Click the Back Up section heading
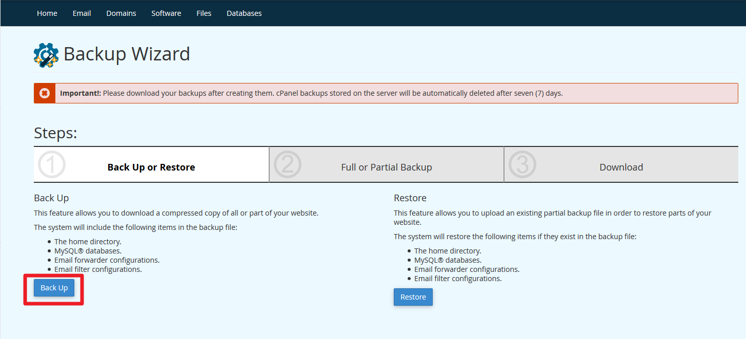 click(51, 198)
